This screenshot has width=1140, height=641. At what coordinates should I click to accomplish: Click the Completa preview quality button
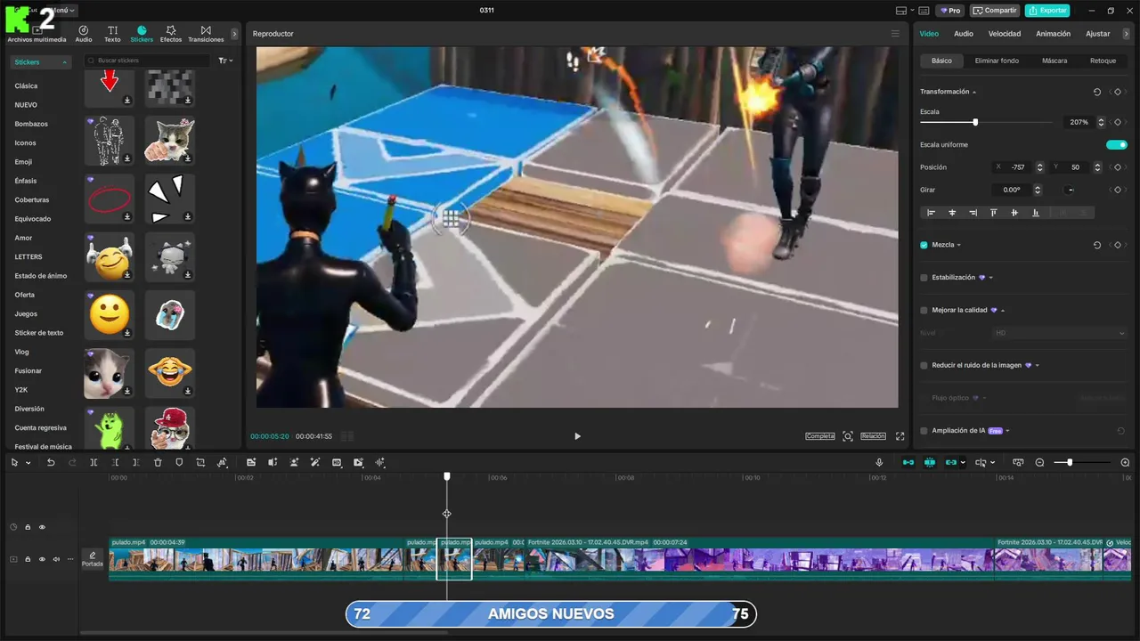(x=820, y=436)
